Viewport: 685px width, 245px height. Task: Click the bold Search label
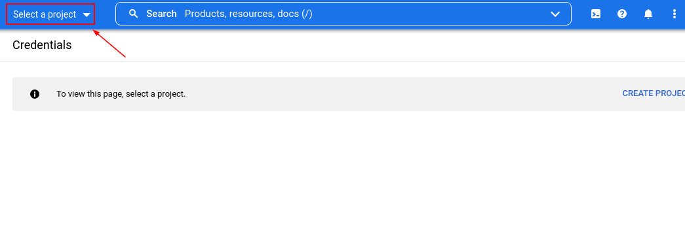(161, 14)
